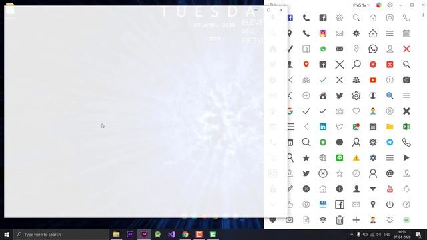This screenshot has width=427, height=240.
Task: Open settings gear in the icon app title bar
Action: tap(390, 5)
